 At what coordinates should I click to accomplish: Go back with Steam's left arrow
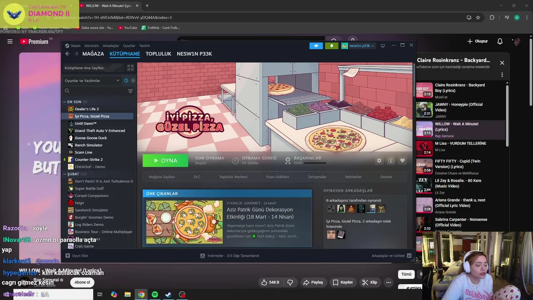67,54
